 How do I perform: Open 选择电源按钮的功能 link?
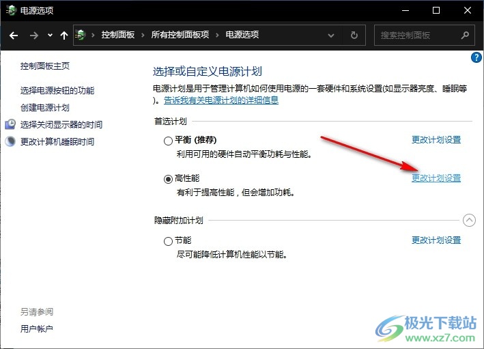click(57, 90)
